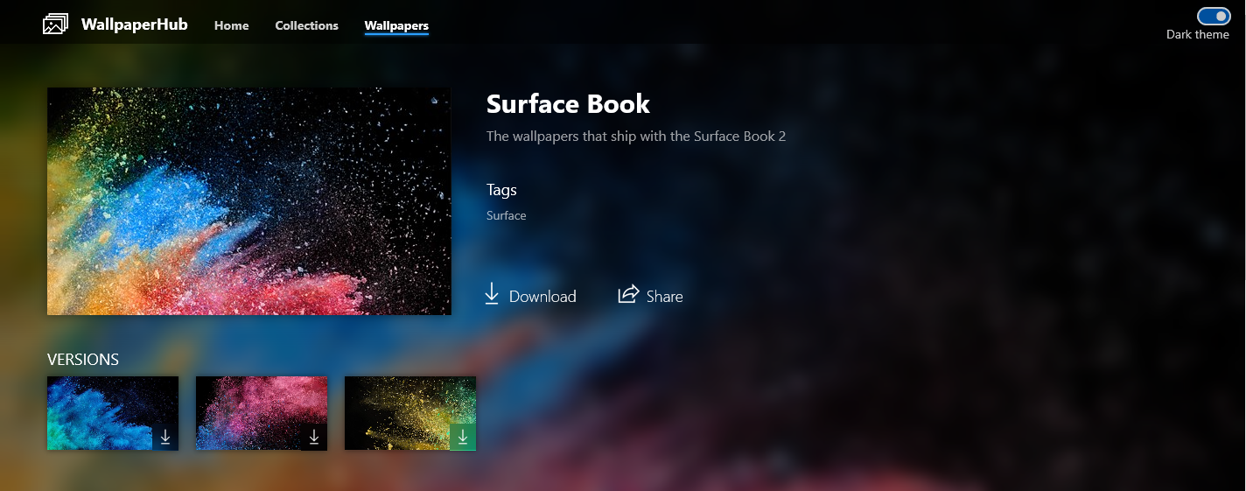Click the Surface Book title
Viewport: 1246px width, 491px height.
[x=569, y=104]
